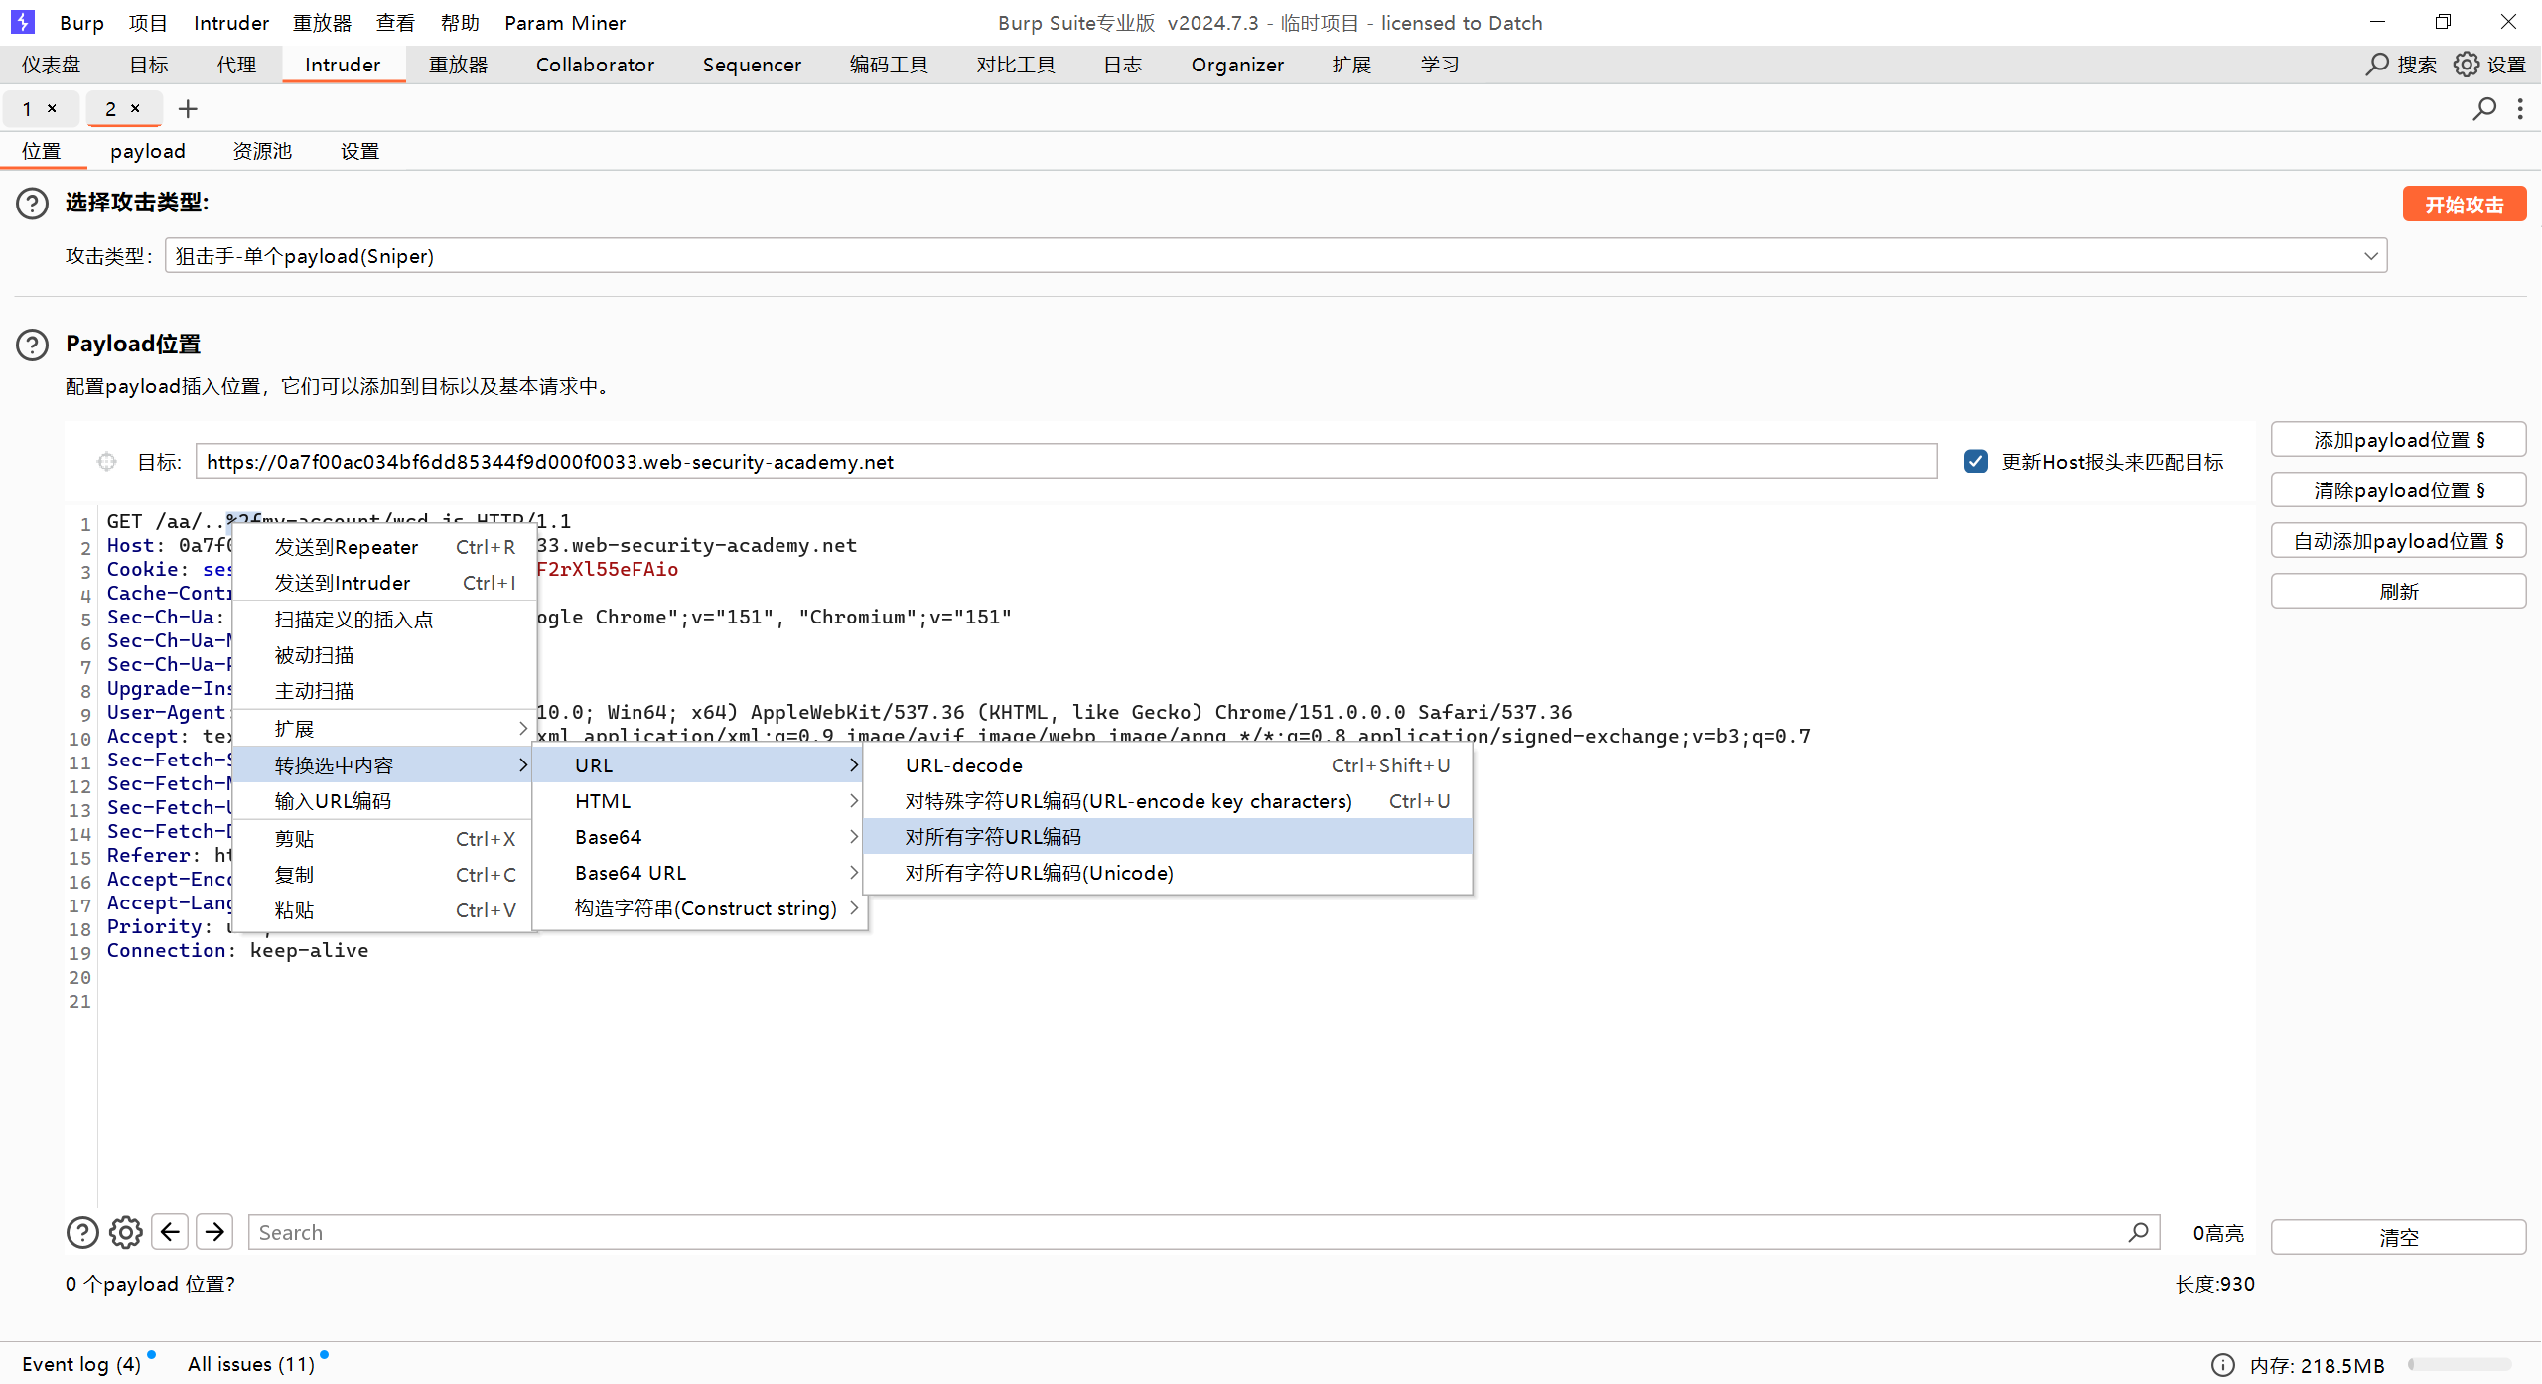The height and width of the screenshot is (1384, 2542).
Task: Open the editor help icon near Search
Action: click(82, 1232)
